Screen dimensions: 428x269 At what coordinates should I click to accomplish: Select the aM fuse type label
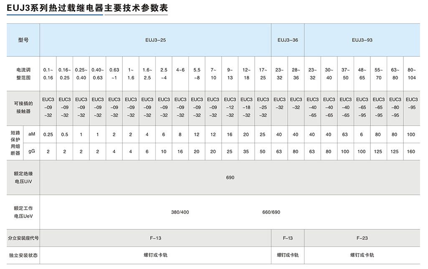click(x=32, y=134)
